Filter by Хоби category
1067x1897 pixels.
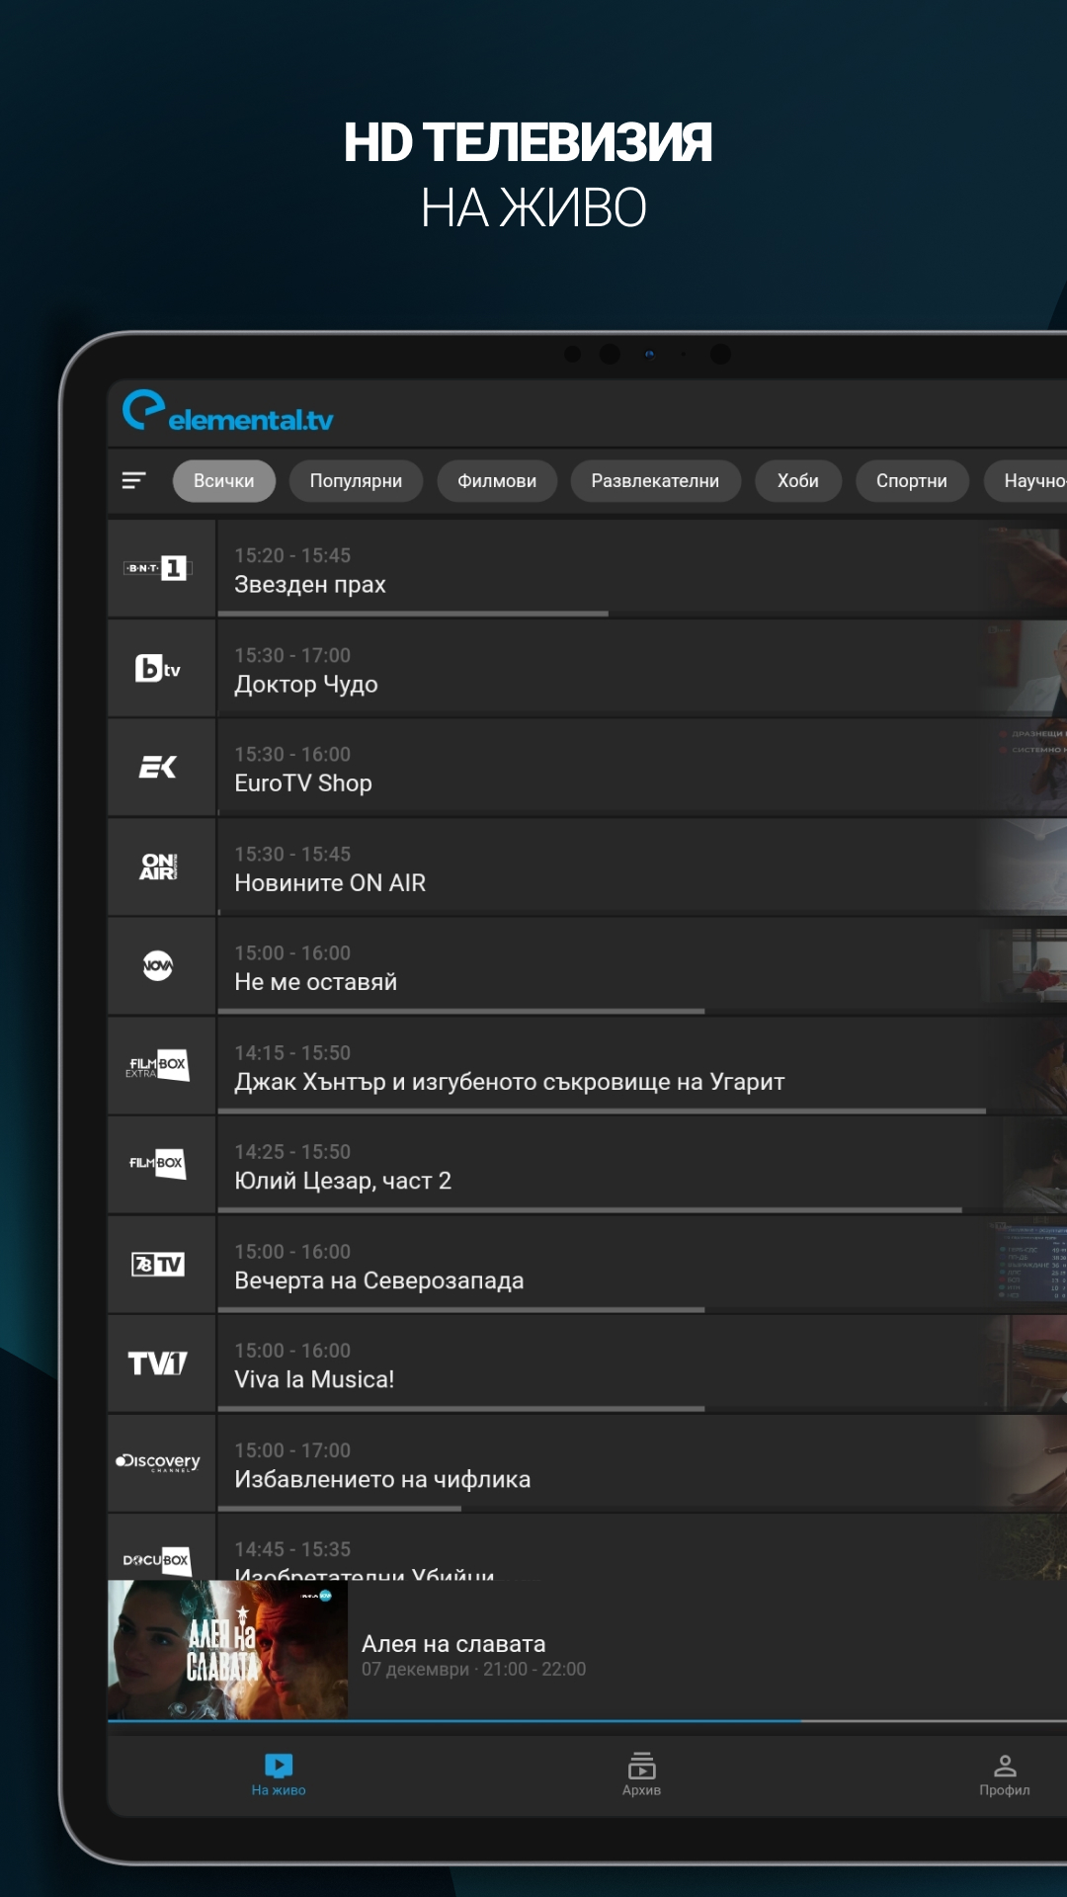pos(798,481)
